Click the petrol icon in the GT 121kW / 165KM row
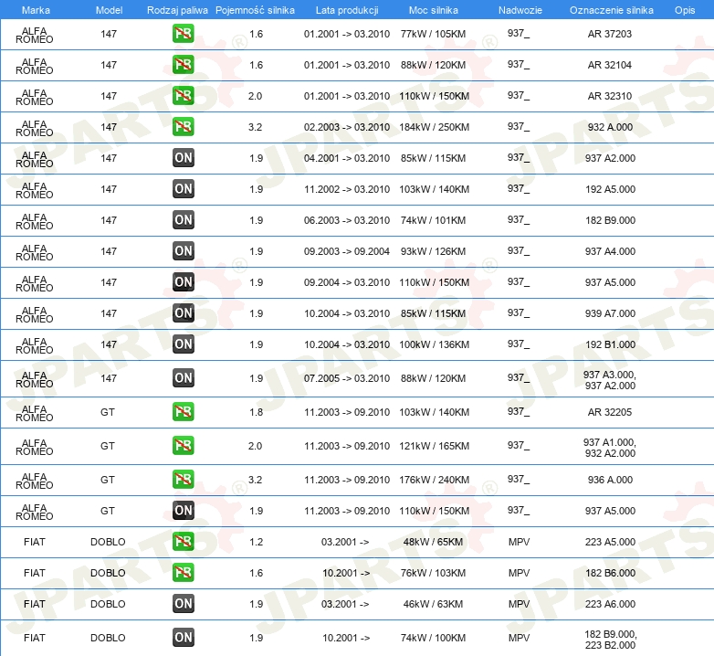The image size is (714, 656). click(183, 446)
